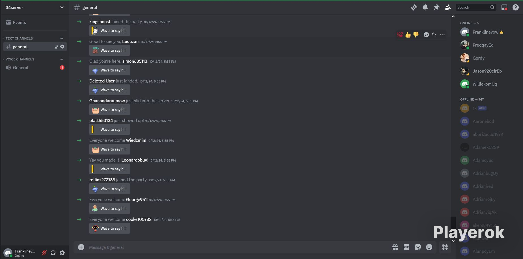Show pinned messages

click(x=436, y=7)
